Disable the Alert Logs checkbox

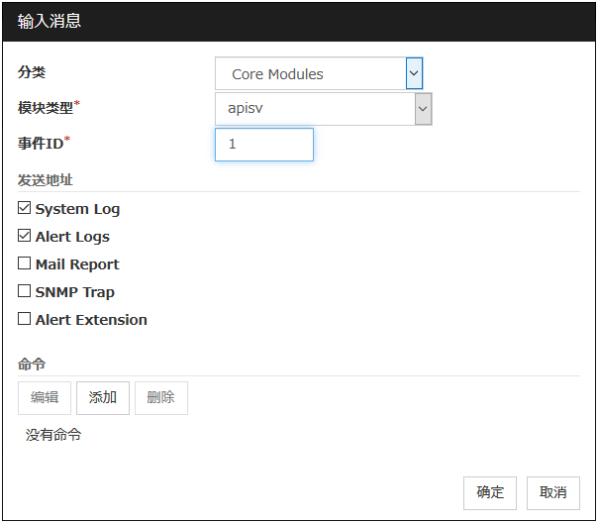pyautogui.click(x=25, y=237)
